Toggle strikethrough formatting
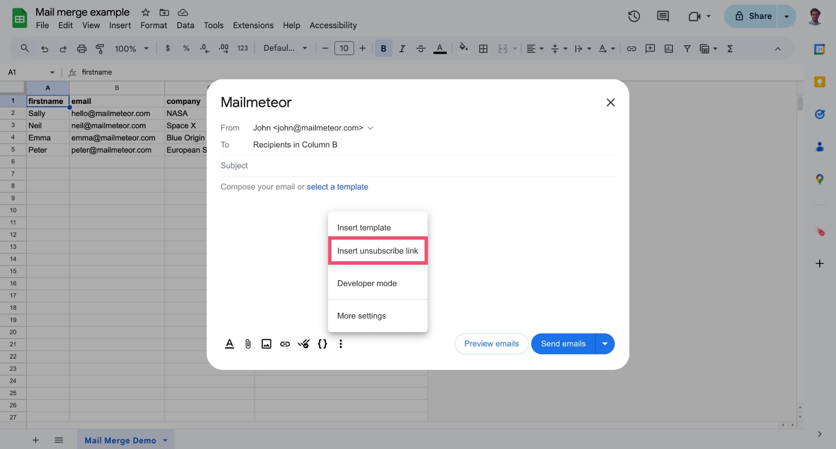This screenshot has width=836, height=449. [x=421, y=49]
